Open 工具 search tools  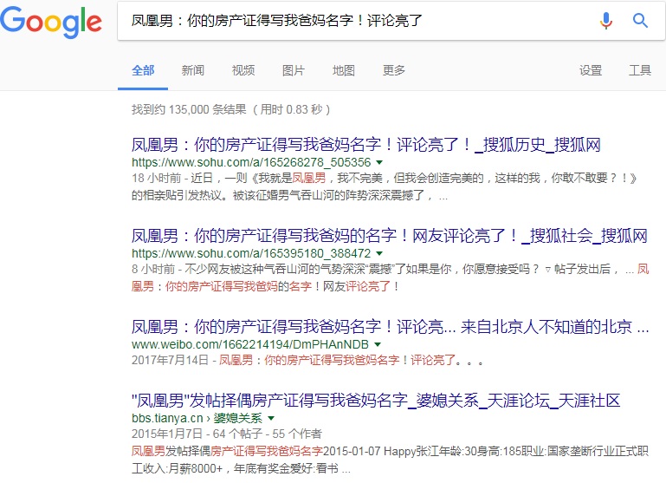point(640,70)
